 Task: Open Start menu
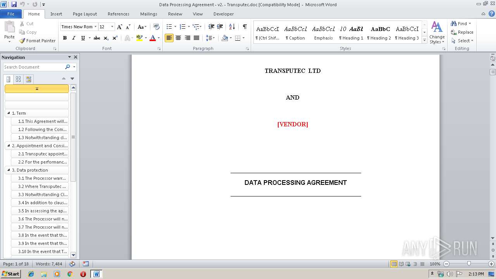pyautogui.click(x=10, y=274)
